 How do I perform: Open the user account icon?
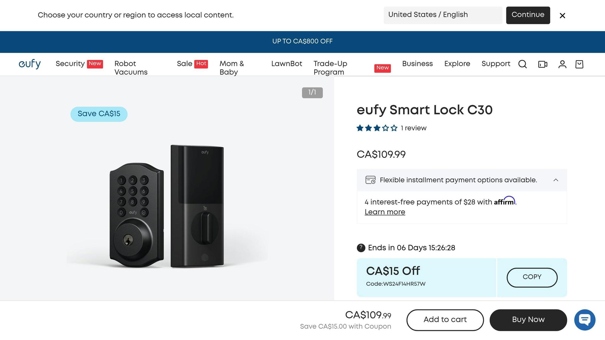(x=562, y=64)
